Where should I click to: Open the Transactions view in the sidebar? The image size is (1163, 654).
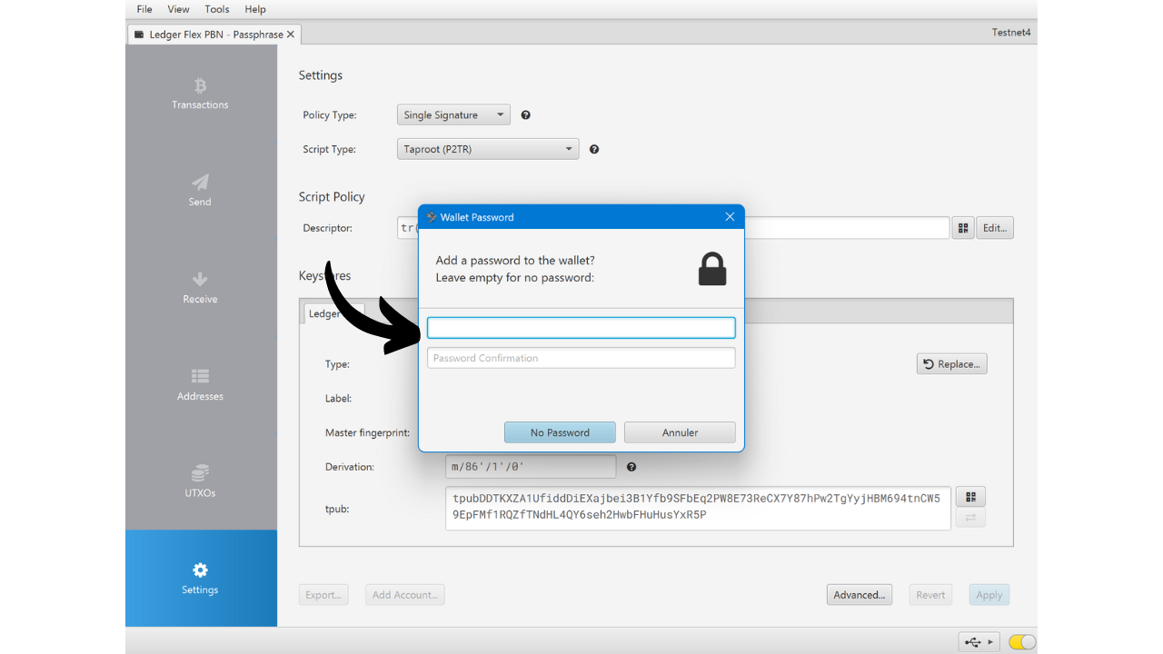[199, 95]
